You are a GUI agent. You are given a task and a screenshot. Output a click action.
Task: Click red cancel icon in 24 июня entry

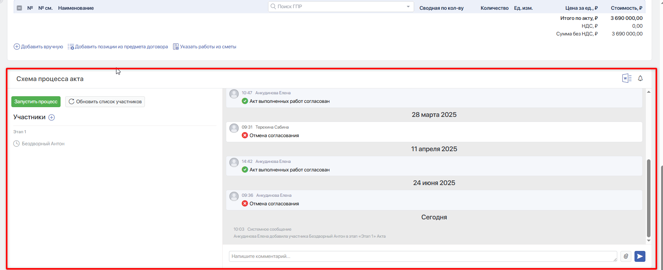tap(245, 203)
